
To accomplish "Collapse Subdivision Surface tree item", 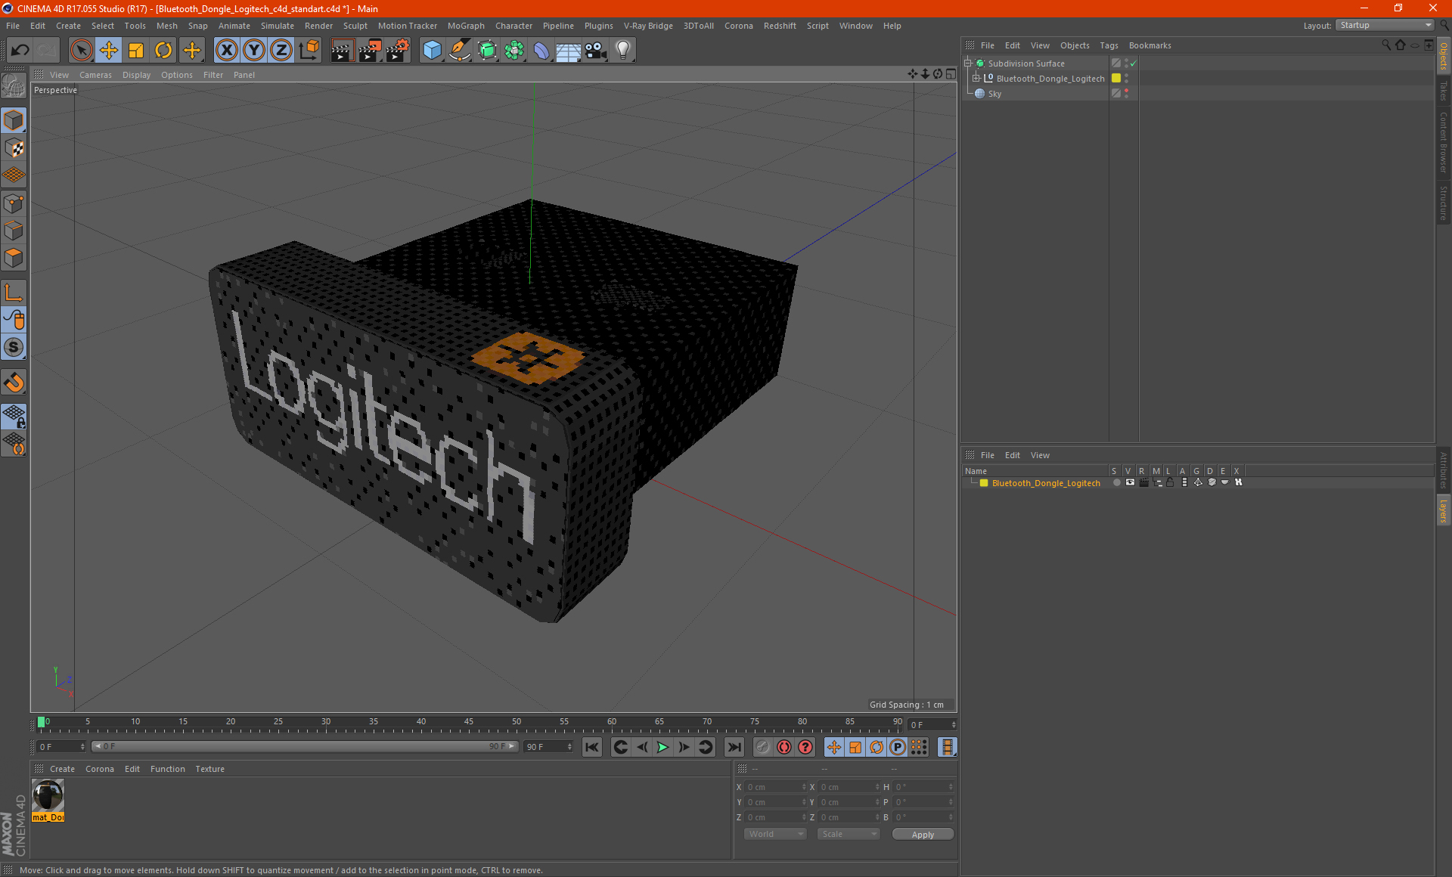I will [968, 64].
